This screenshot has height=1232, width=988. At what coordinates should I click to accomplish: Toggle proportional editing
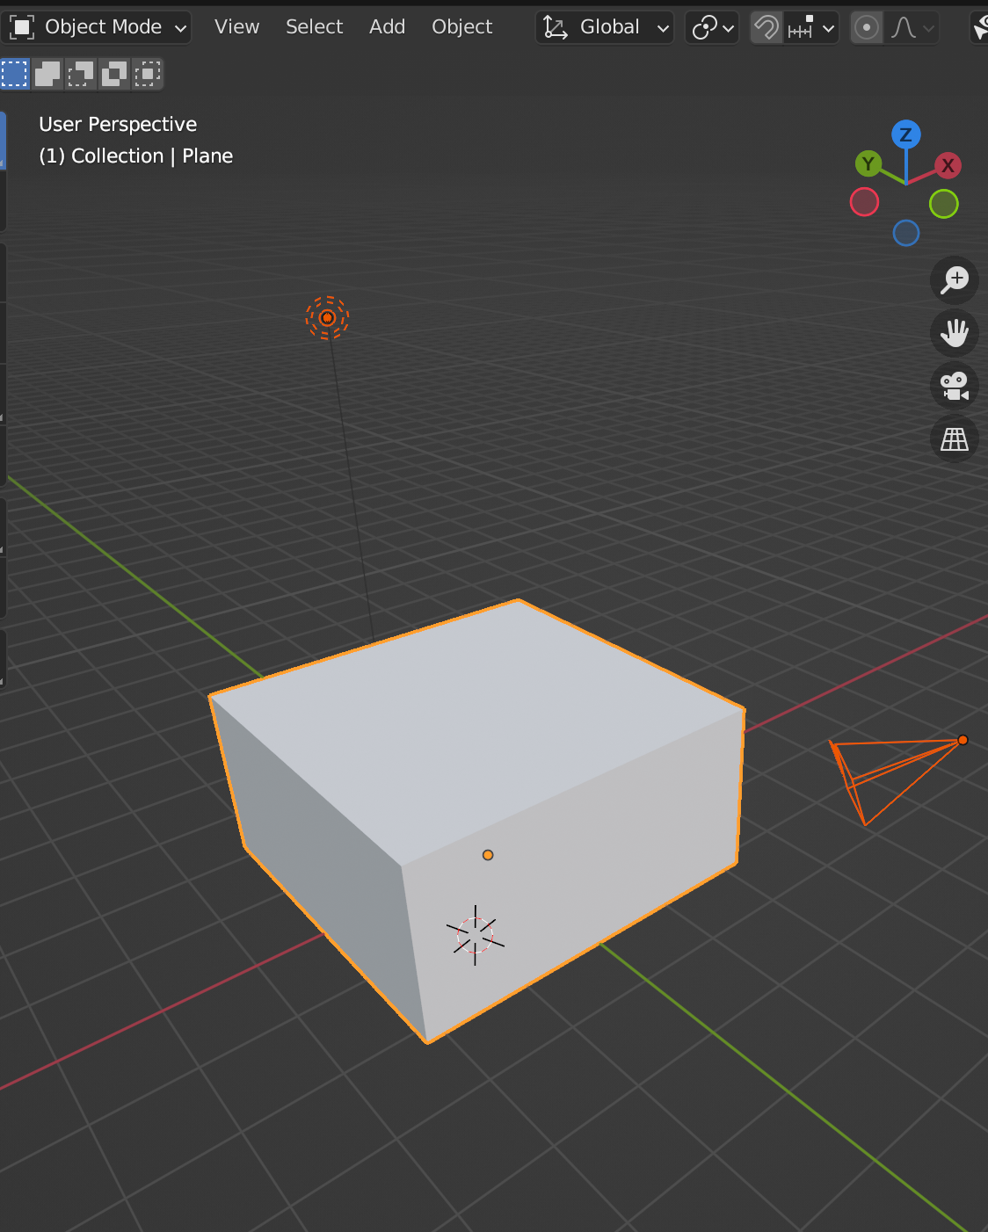pos(867,27)
